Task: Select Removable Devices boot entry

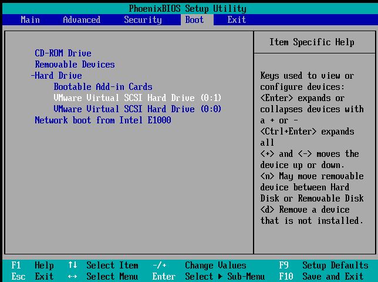Action: pyautogui.click(x=75, y=65)
